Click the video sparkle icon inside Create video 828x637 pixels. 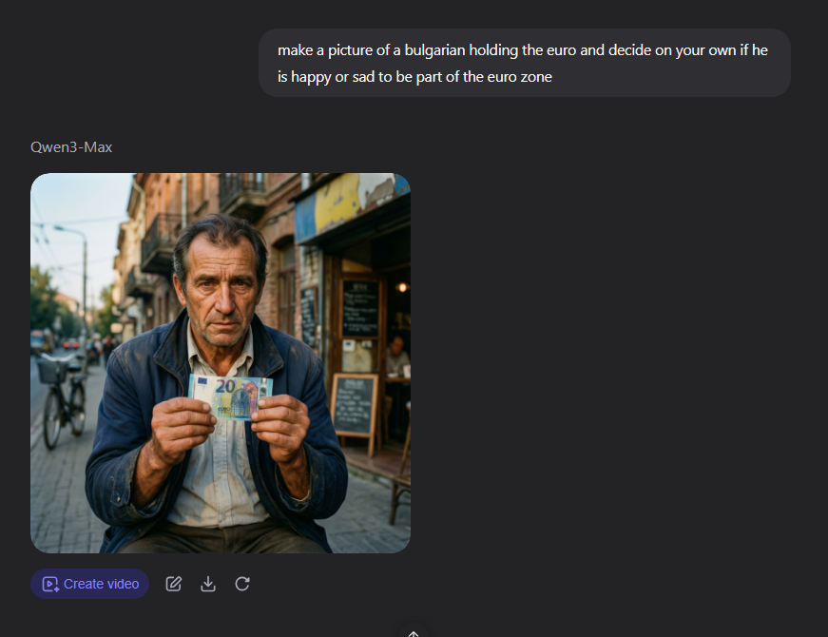pos(50,584)
